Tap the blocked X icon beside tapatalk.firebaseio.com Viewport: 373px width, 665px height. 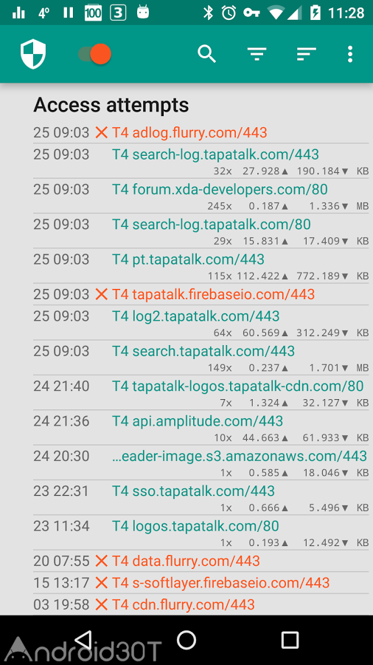click(101, 294)
